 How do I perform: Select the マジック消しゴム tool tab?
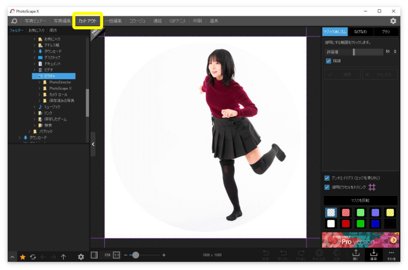(334, 32)
